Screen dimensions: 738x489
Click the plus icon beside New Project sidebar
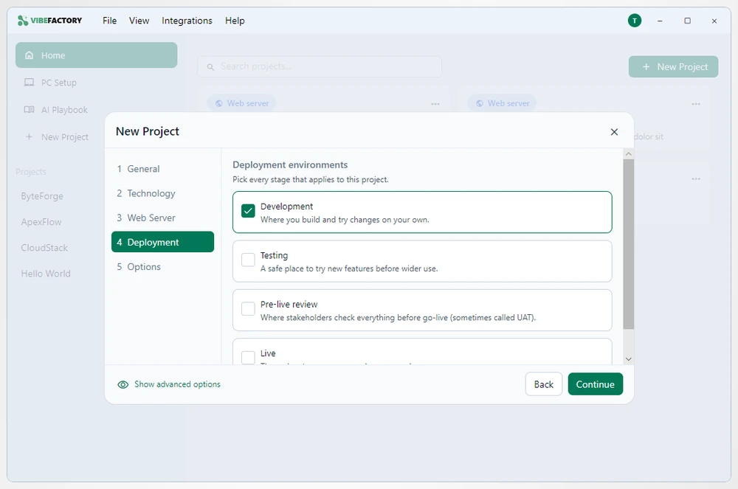30,137
